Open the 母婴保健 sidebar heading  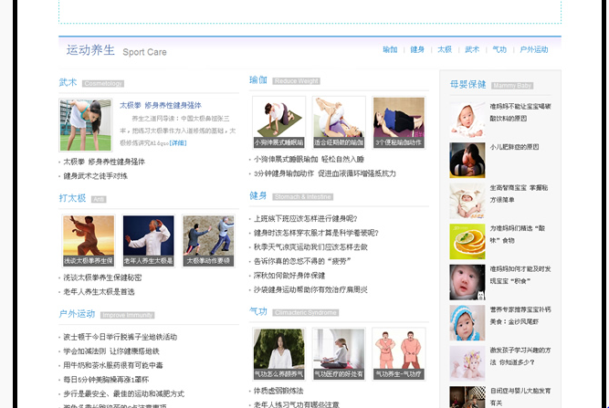point(468,85)
